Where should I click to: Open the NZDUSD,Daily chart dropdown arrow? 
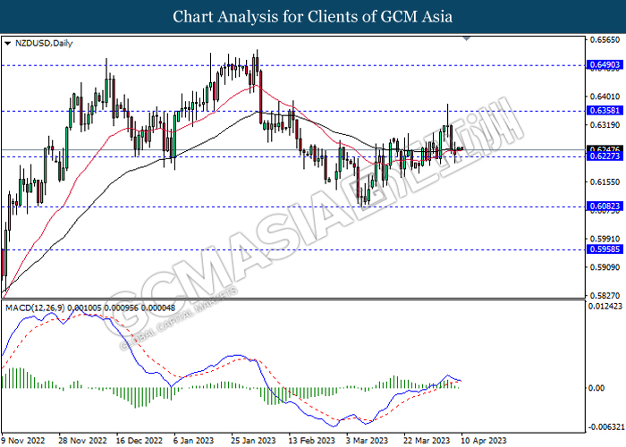(7, 44)
